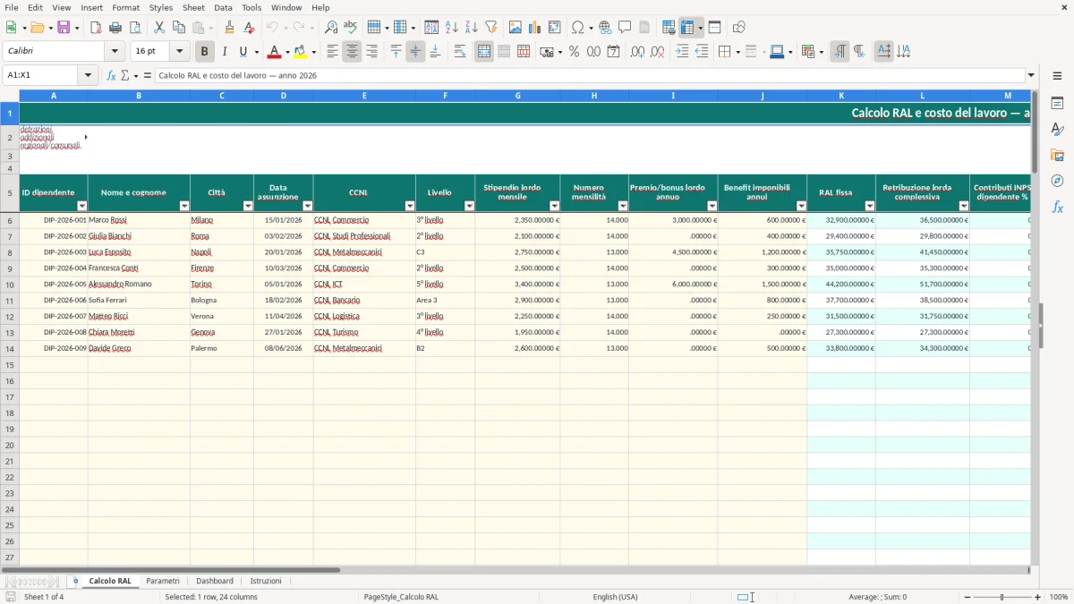Open the sidebar Gallery panel icon
Image resolution: width=1074 pixels, height=604 pixels.
point(1057,155)
